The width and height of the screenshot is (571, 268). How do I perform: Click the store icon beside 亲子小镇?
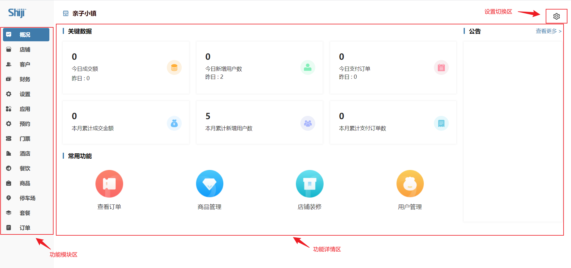click(x=66, y=13)
